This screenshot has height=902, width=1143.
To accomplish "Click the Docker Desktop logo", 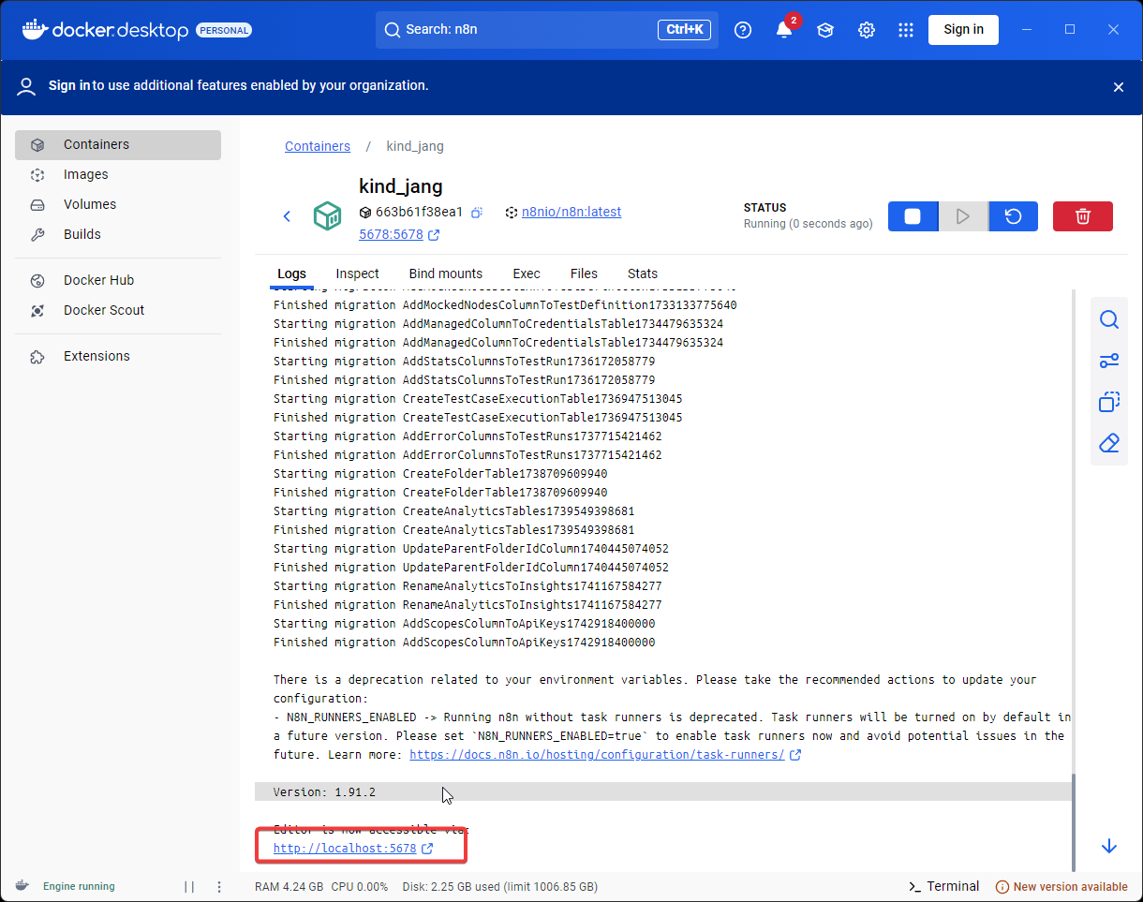I will [105, 30].
